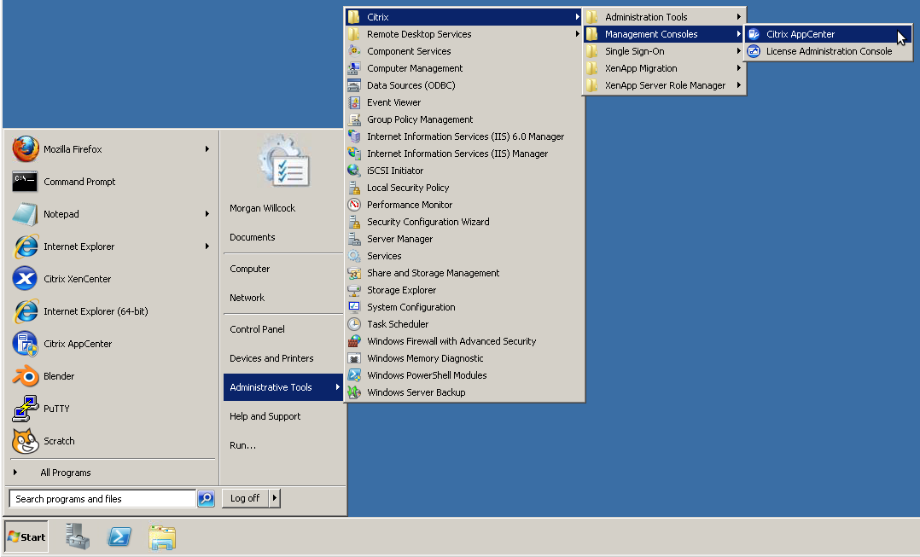The image size is (920, 557).
Task: Launch Command Prompt icon in pinned list
Action: (x=26, y=182)
